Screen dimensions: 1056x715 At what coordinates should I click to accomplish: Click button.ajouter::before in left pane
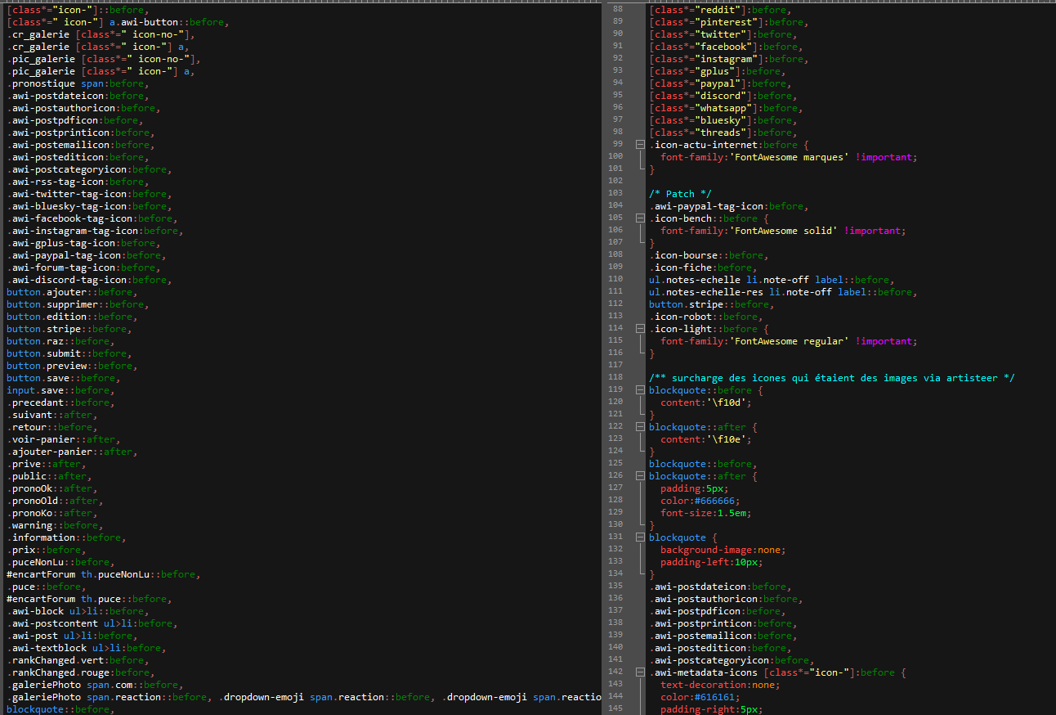pos(72,292)
